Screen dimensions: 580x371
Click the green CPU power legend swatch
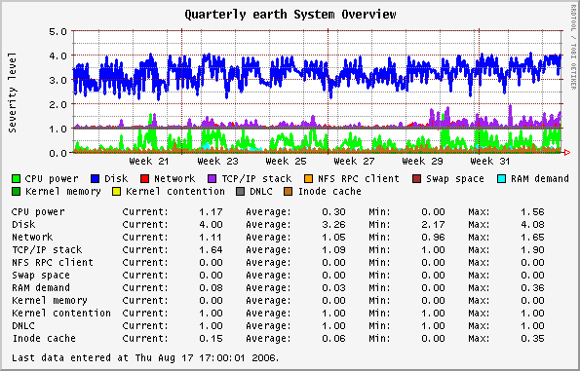[x=17, y=179]
